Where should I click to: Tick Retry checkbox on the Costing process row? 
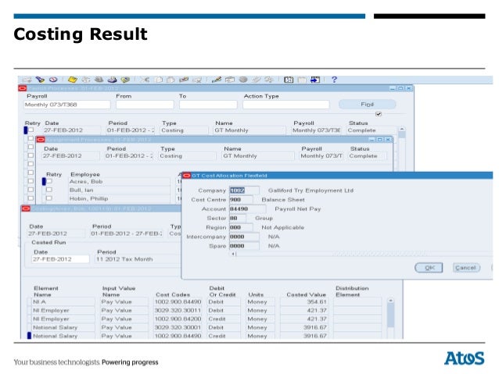pyautogui.click(x=31, y=130)
